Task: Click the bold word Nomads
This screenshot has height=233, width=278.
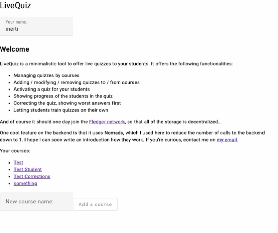Action: click(113, 133)
